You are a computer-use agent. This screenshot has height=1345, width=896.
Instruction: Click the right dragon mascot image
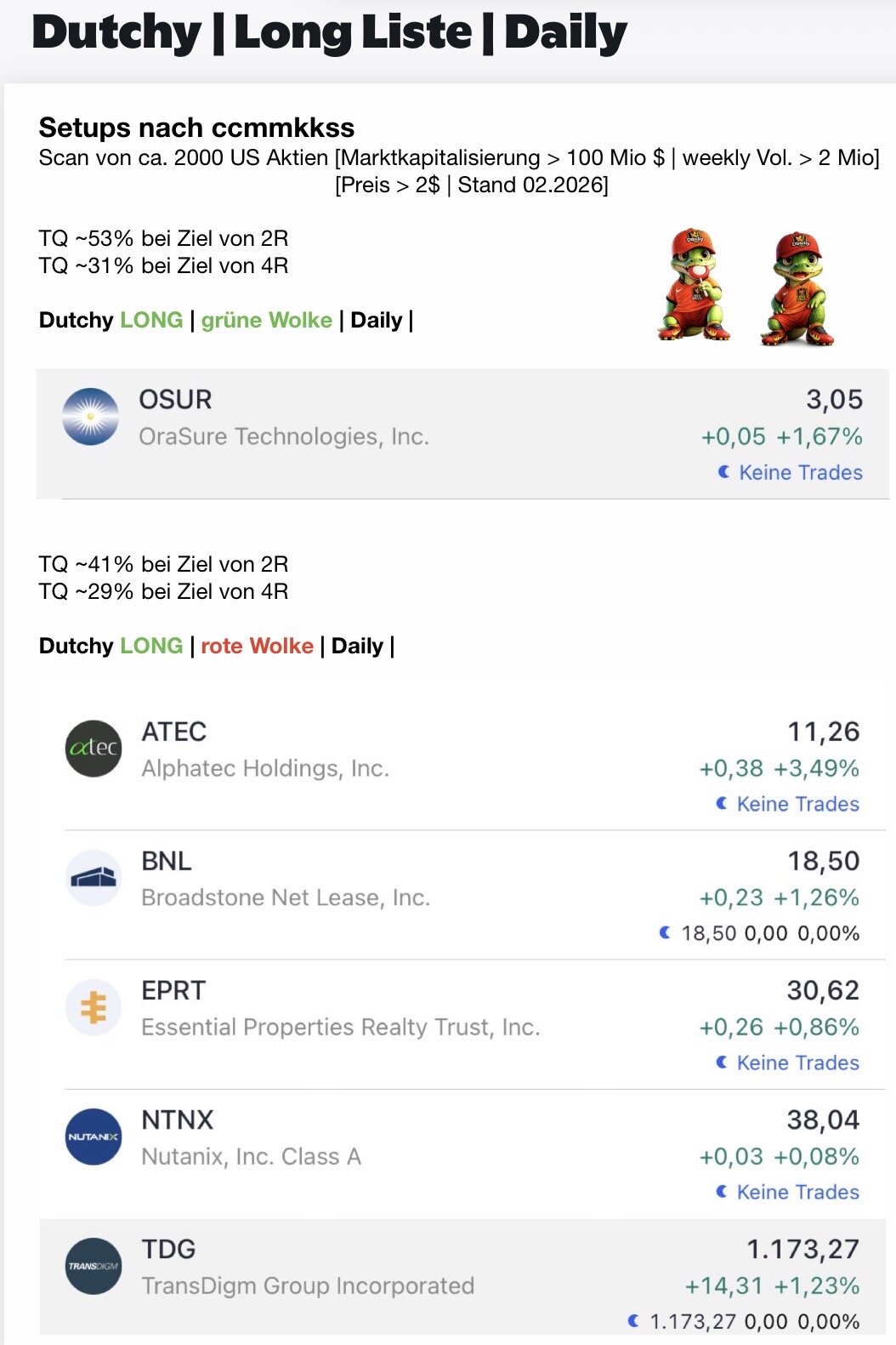[797, 289]
